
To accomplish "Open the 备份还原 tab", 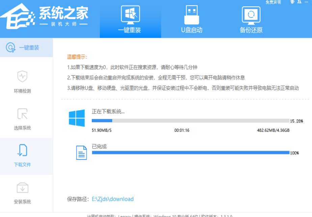I will (251, 20).
